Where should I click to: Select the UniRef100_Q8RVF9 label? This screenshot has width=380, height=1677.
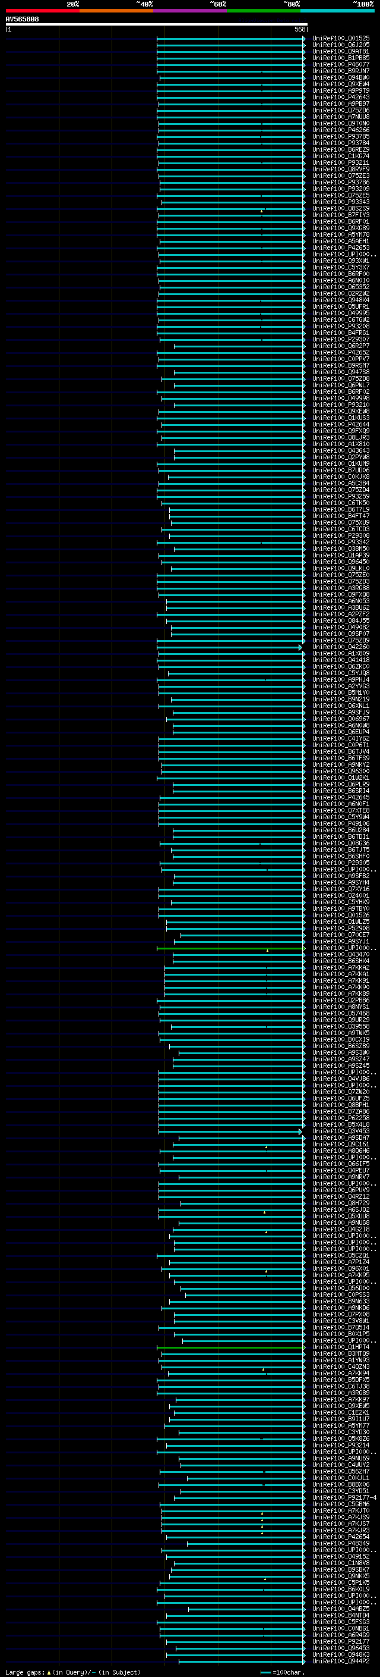click(341, 170)
